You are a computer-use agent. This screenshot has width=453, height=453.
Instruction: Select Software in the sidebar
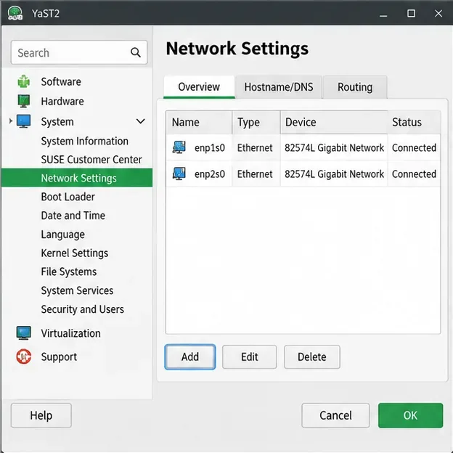[61, 82]
